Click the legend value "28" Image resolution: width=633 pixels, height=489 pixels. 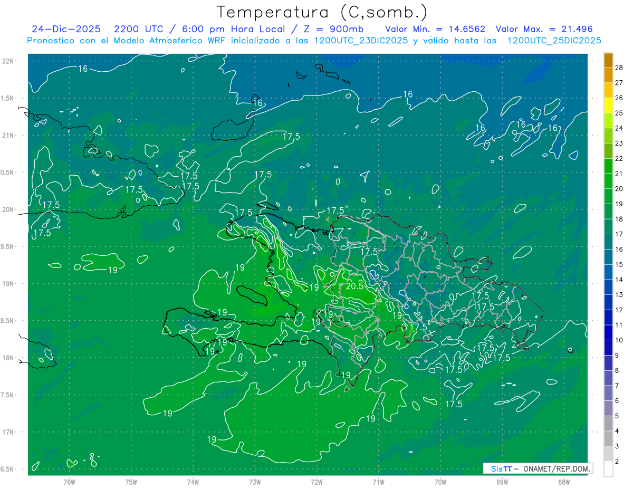point(619,68)
